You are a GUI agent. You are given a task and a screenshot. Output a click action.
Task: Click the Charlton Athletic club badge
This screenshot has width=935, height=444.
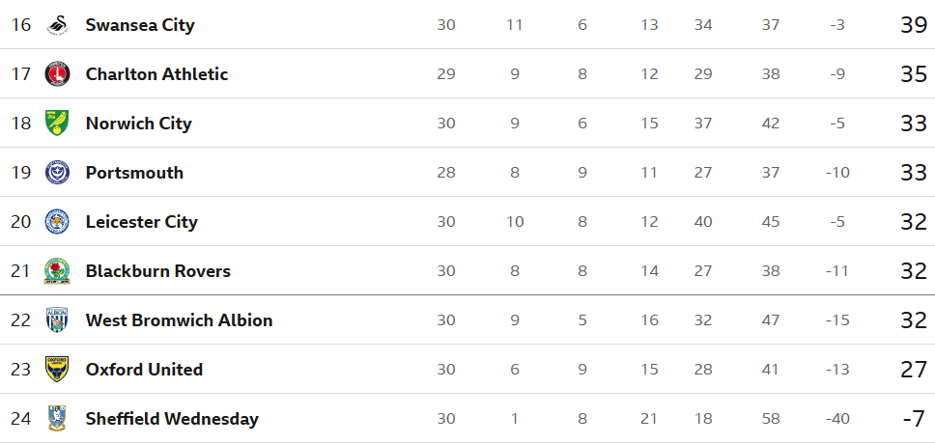[x=57, y=74]
